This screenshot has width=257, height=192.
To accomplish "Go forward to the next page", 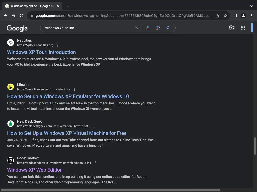I will (x=14, y=16).
